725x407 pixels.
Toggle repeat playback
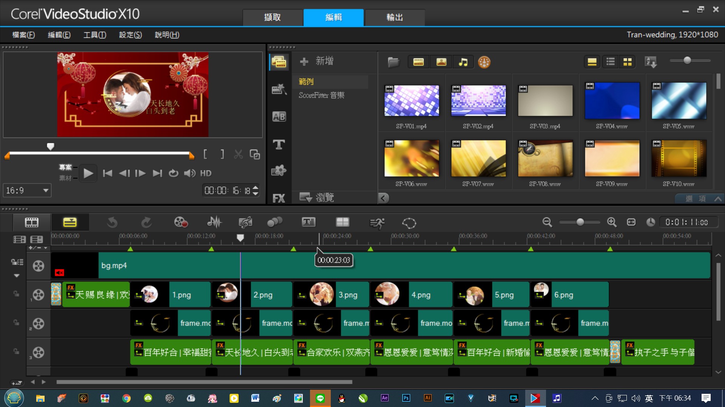pos(173,173)
